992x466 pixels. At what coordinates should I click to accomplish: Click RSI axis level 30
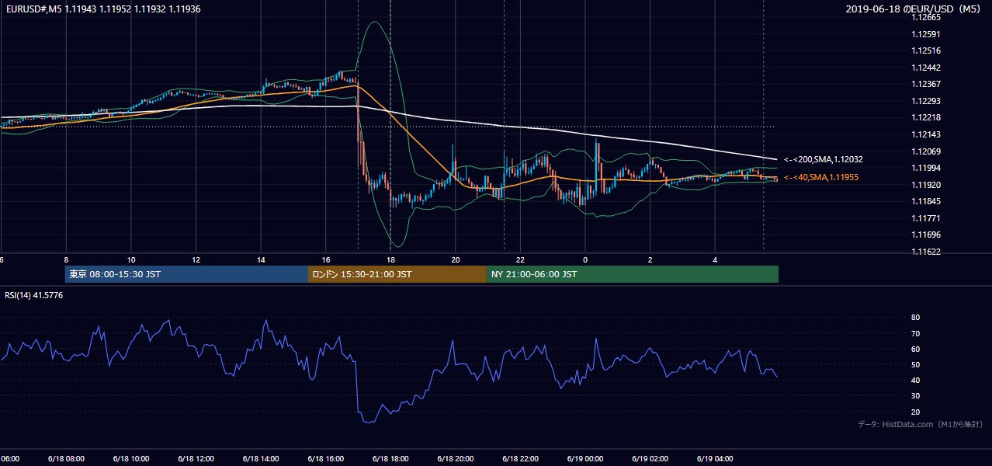tap(916, 396)
